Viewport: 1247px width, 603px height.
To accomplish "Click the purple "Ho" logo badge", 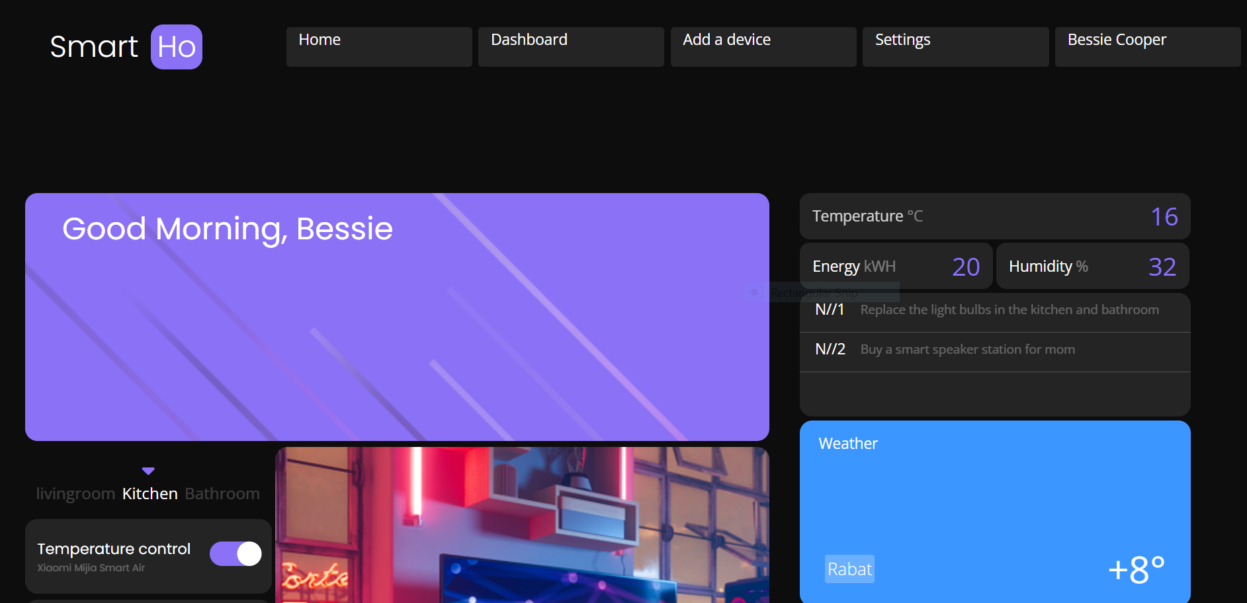I will point(176,46).
